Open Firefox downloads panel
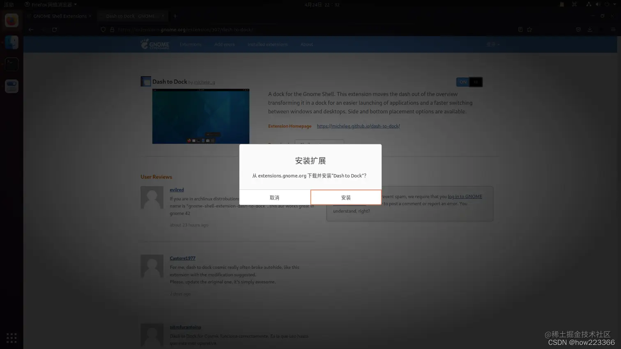This screenshot has height=349, width=621. (590, 30)
